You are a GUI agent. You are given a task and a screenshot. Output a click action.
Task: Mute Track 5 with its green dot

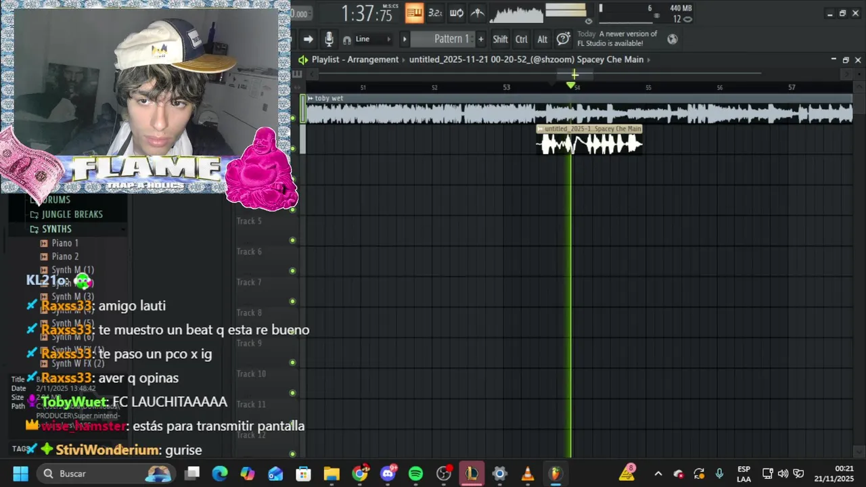point(292,240)
